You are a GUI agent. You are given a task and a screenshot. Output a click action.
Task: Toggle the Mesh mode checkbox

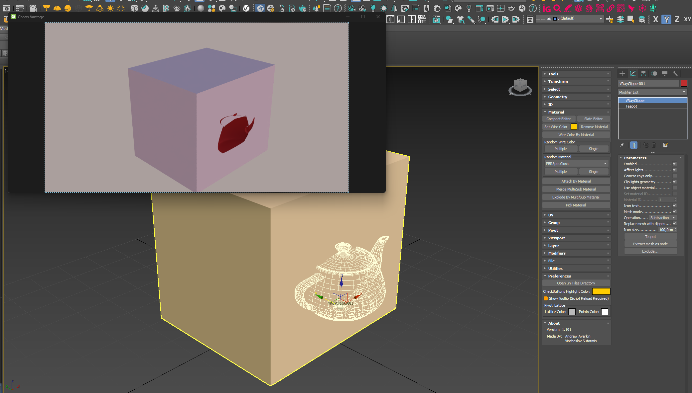[x=675, y=212]
